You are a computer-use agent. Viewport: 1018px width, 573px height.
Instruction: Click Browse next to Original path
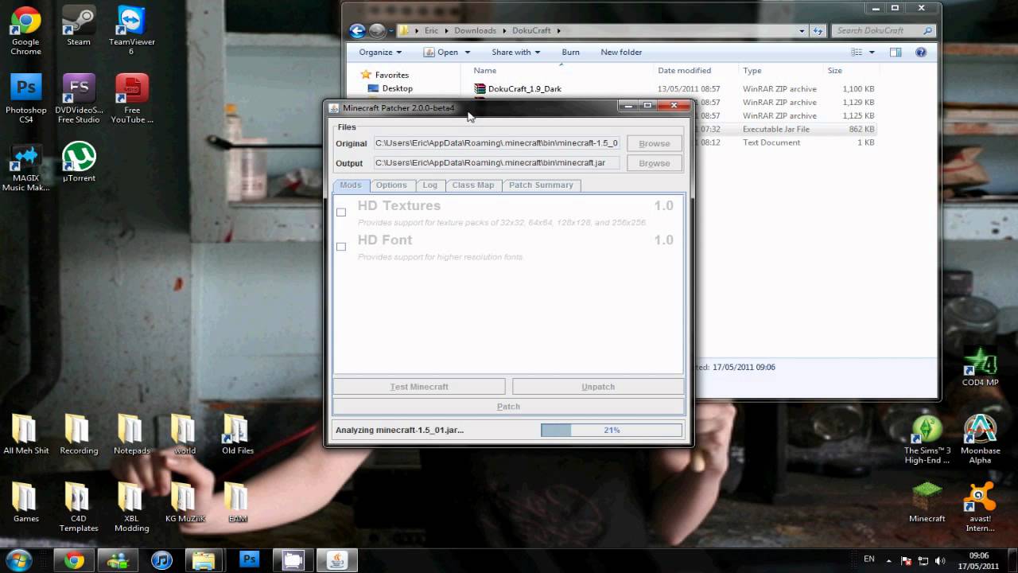coord(655,143)
